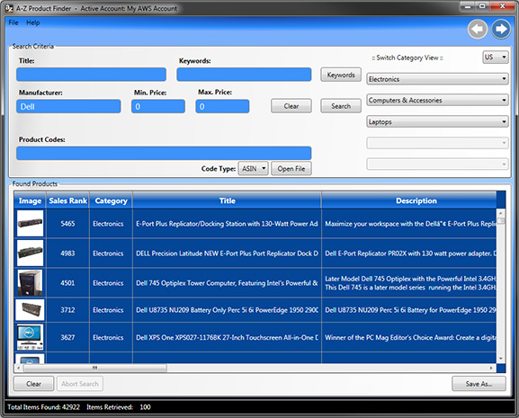Image resolution: width=519 pixels, height=418 pixels.
Task: Sort by the Sales Rank column header
Action: (x=67, y=200)
